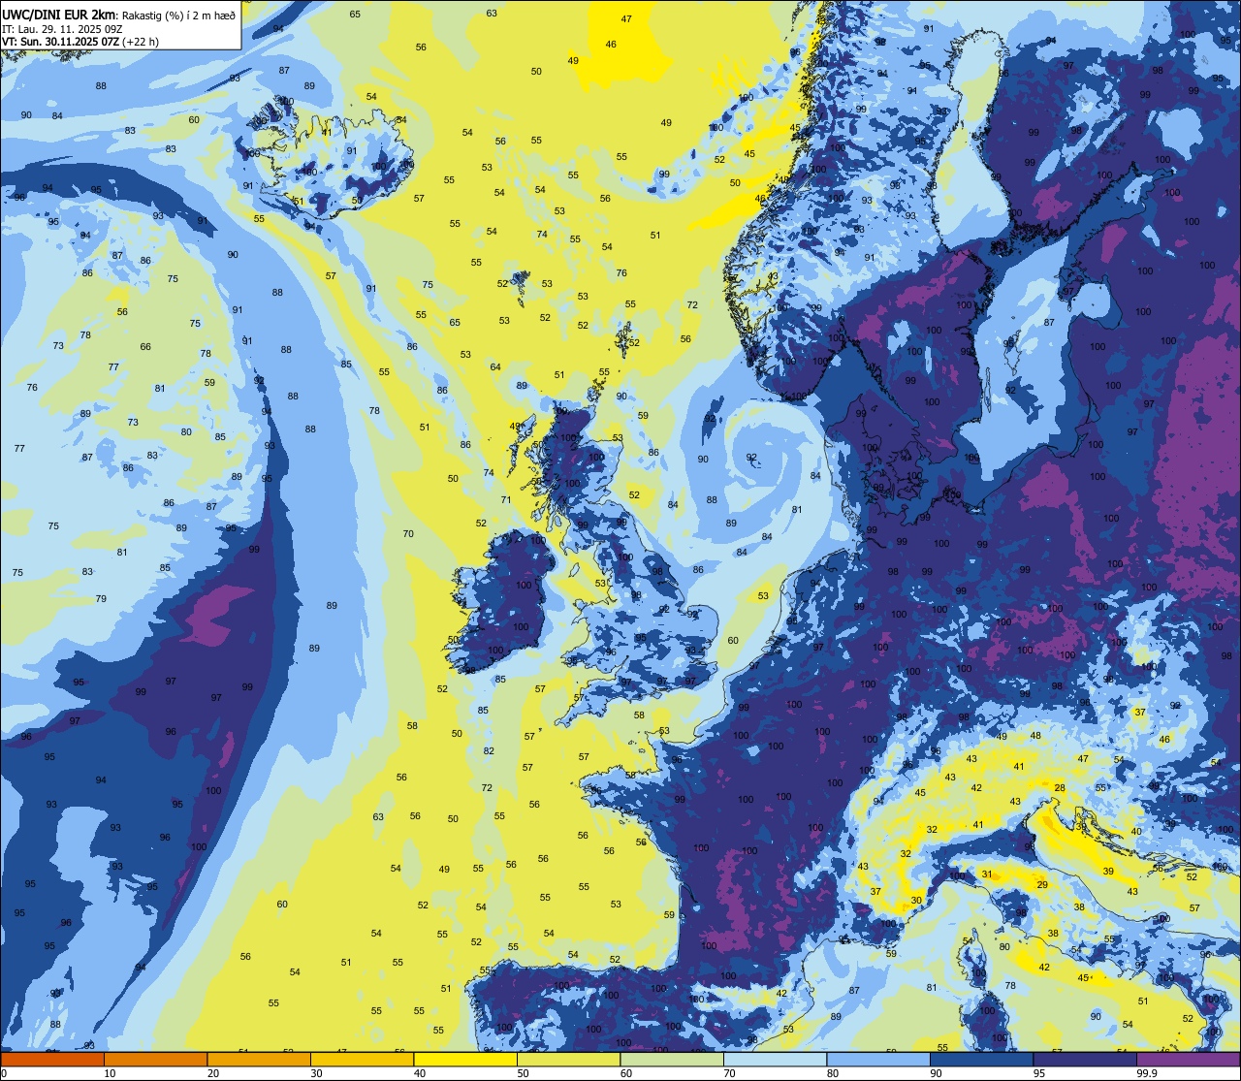
Task: Click the 20–30 amber legend swatch
Action: [259, 1059]
